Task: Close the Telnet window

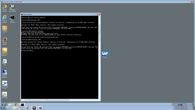Action: click(98, 14)
